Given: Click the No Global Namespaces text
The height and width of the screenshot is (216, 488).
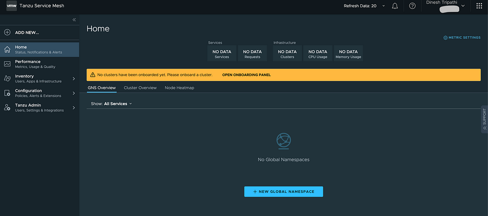Looking at the screenshot, I should (x=283, y=160).
